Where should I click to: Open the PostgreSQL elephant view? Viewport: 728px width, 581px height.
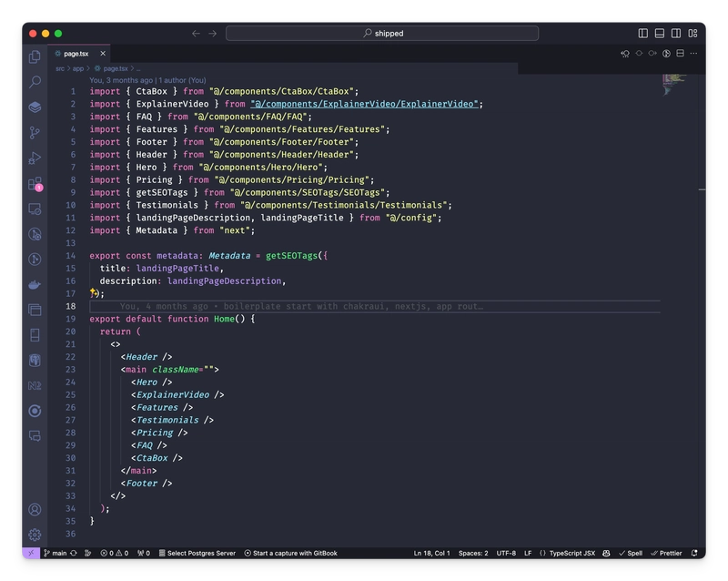35,361
